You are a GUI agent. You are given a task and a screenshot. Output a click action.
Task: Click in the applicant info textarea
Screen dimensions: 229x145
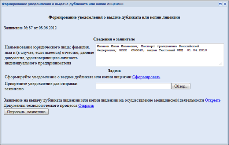coord(160,55)
